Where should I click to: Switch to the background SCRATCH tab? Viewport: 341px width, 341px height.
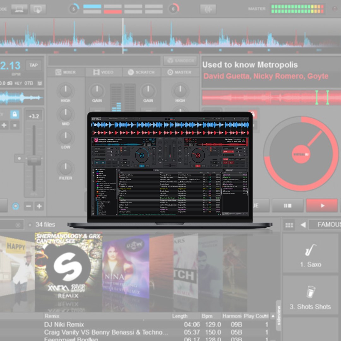[x=141, y=72]
